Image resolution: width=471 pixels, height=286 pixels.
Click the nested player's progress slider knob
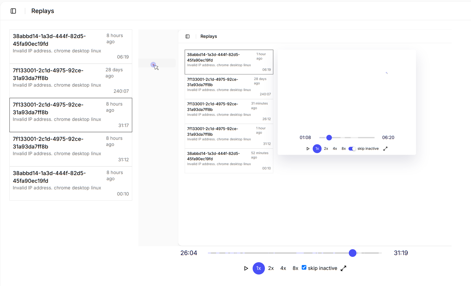(x=329, y=138)
